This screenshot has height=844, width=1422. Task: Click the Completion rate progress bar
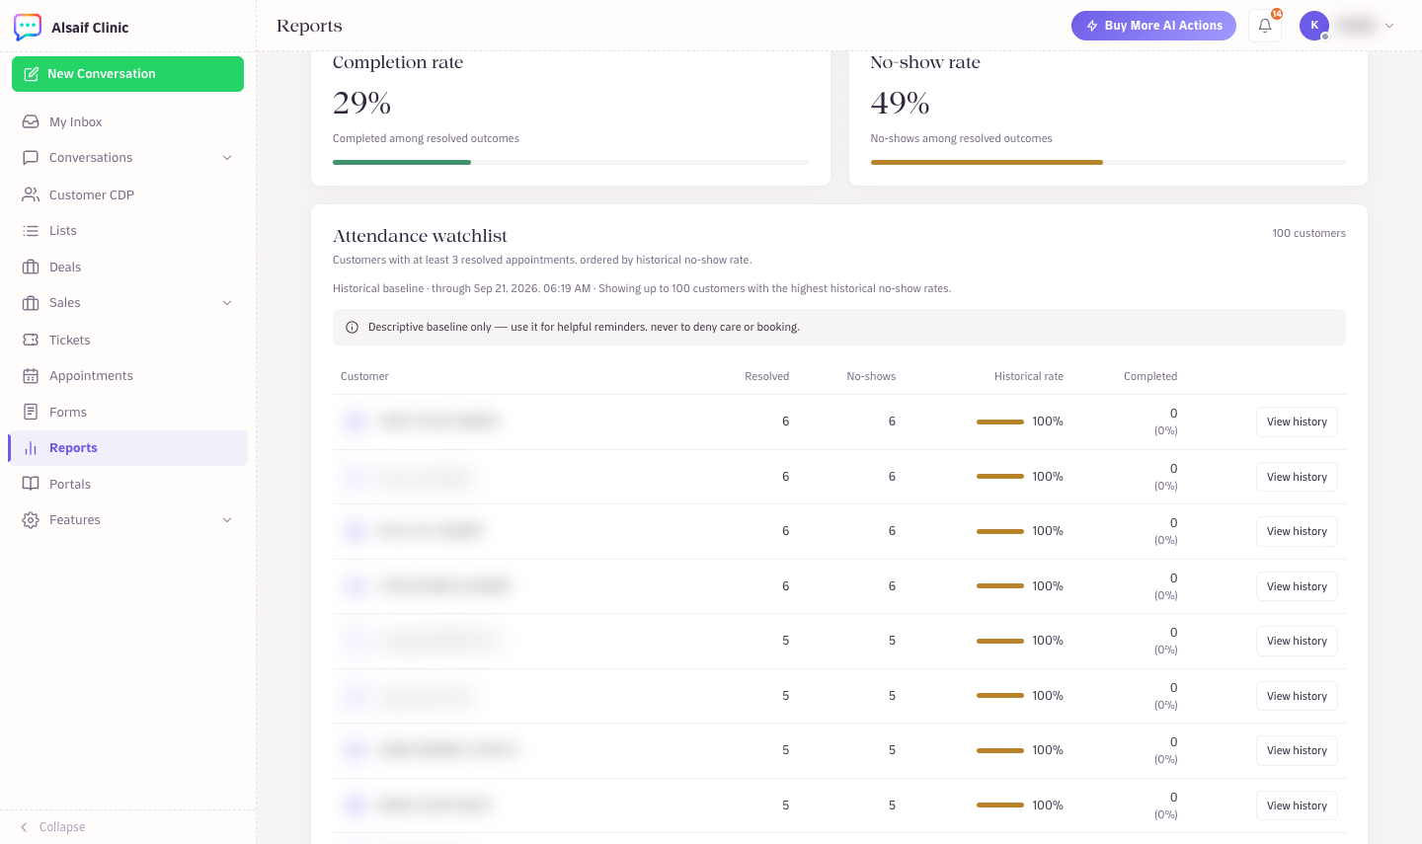click(571, 162)
